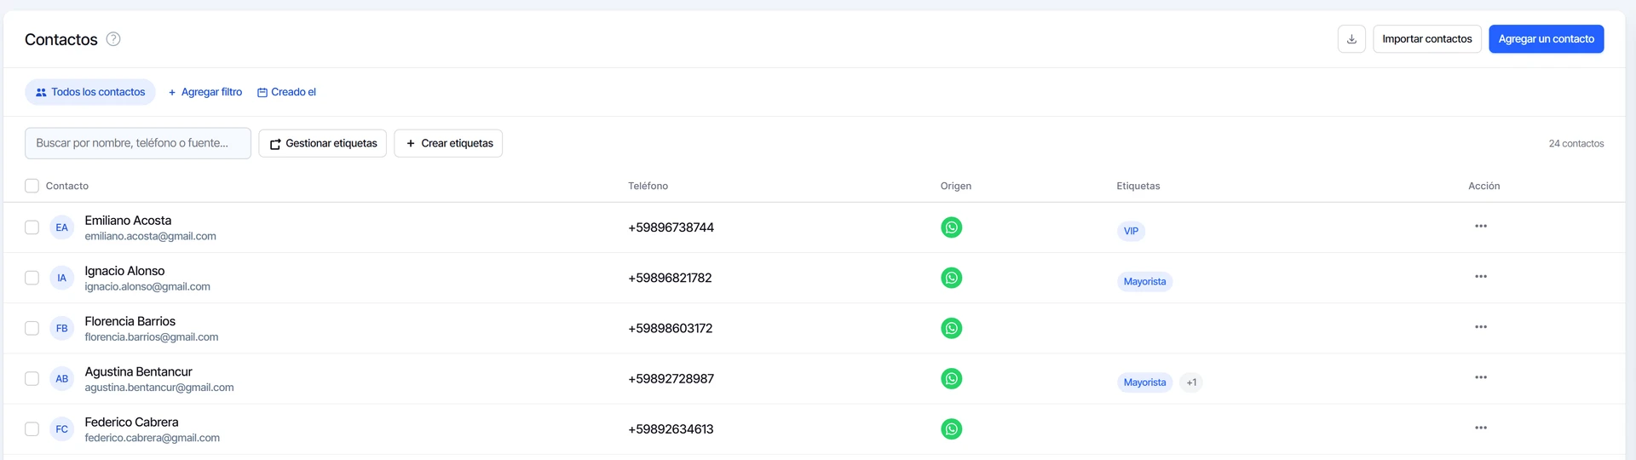
Task: Click email florencia.barrios@gmail.com
Action: click(152, 336)
